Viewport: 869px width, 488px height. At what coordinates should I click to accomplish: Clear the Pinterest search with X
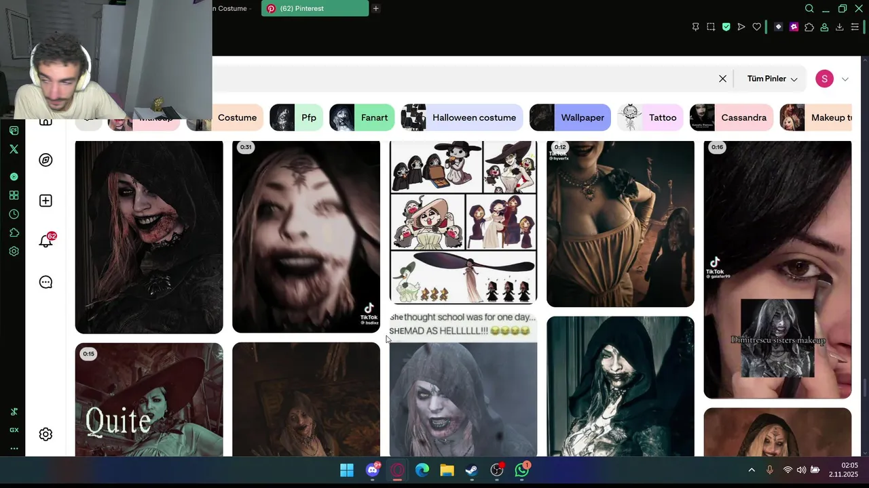point(723,79)
